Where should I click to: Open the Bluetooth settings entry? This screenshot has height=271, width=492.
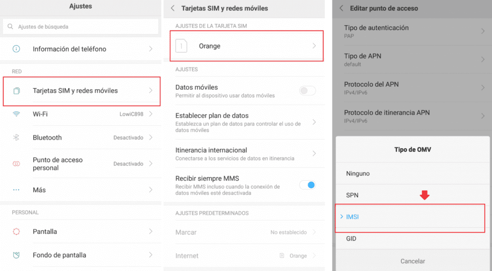[81, 137]
